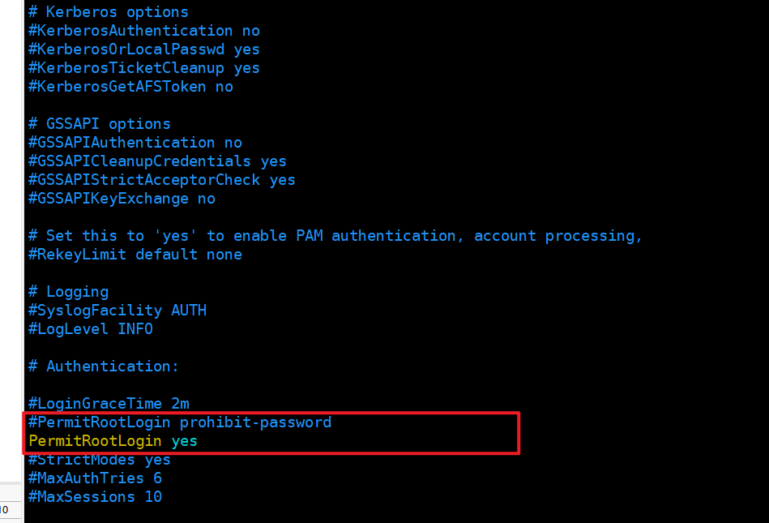Screen dimensions: 769x523
Task: Click the '#GSSAPICleanupCredentials yes' line
Action: 157,161
